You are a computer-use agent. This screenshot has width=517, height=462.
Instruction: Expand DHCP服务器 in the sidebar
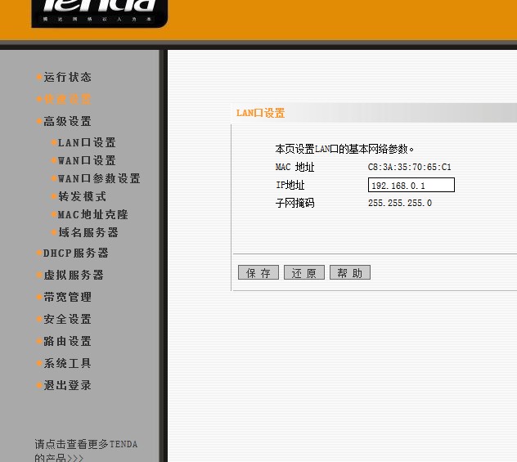[x=76, y=253]
